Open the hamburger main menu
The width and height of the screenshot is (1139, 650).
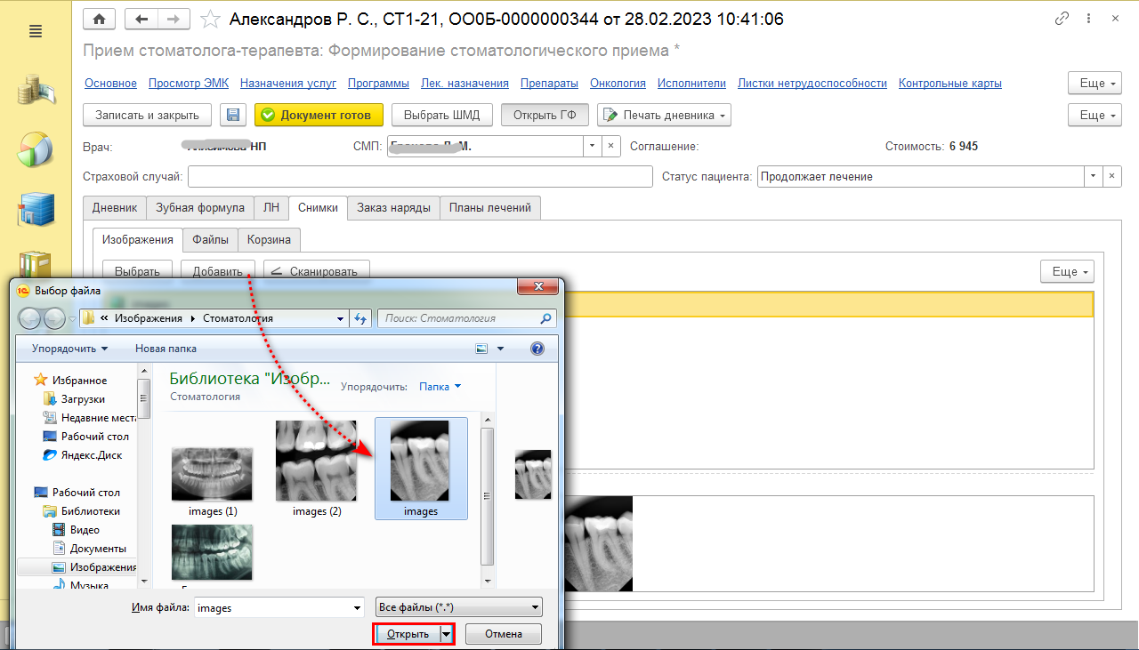36,31
